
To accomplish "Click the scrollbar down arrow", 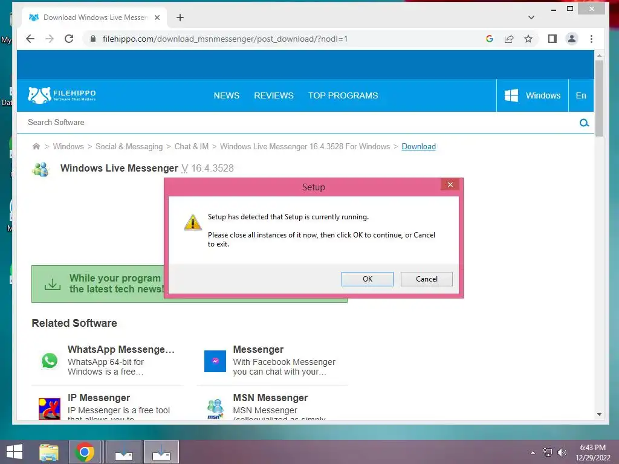I will coord(599,414).
